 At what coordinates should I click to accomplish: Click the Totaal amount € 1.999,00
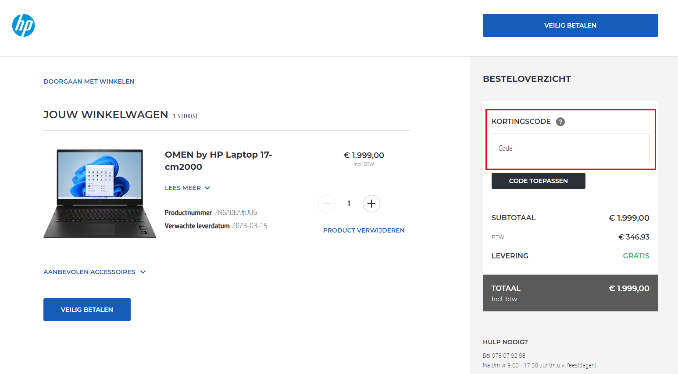pyautogui.click(x=629, y=289)
